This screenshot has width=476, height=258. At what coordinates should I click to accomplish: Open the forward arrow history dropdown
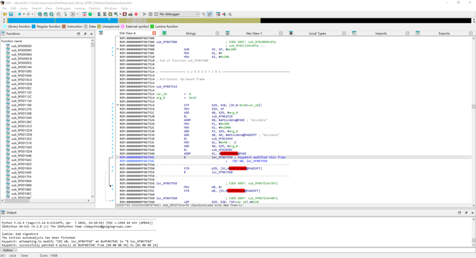click(32, 14)
